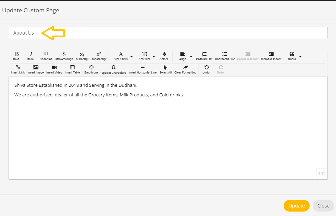Expand the Quote dropdown arrow
This screenshot has width=336, height=216.
coord(300,56)
